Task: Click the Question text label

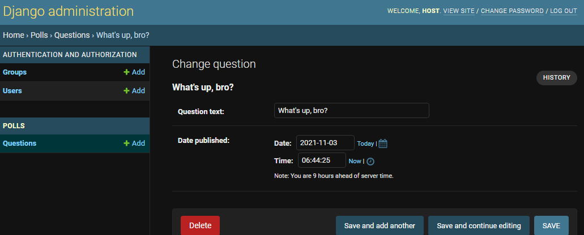Action: pos(201,111)
